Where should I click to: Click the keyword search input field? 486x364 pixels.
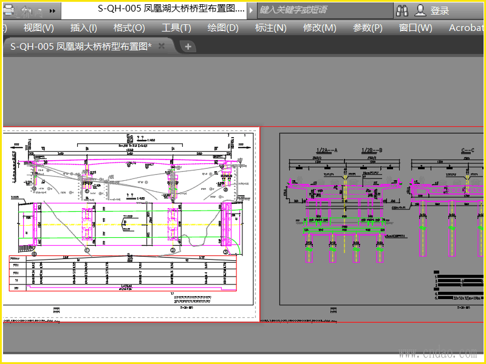[325, 10]
